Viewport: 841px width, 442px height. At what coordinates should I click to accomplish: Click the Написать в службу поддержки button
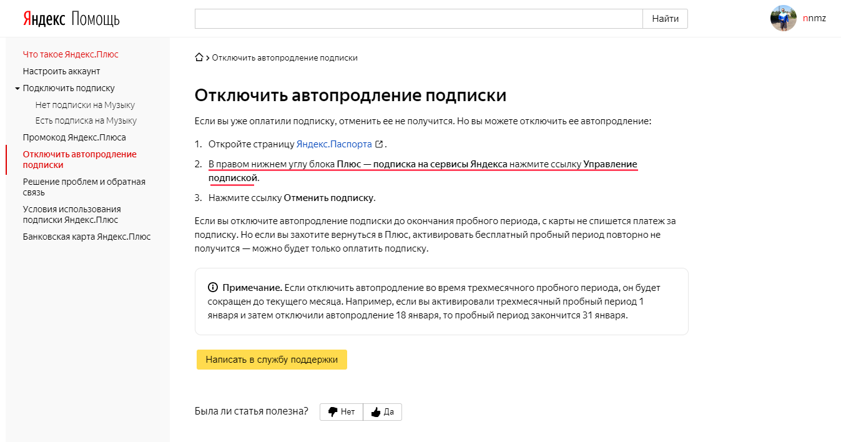point(272,360)
